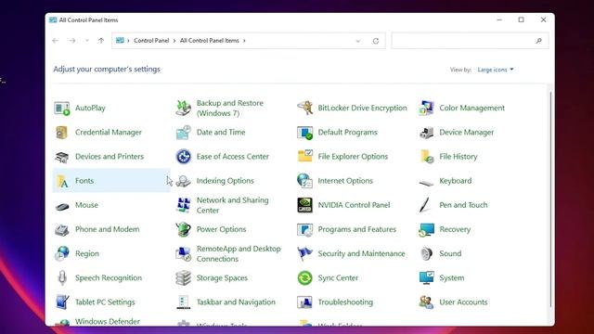Go forward using the forward arrow
The image size is (594, 334).
coord(72,41)
